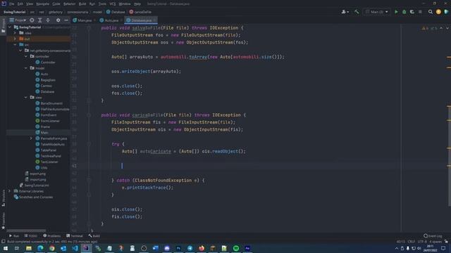Open Firefox from the Windows taskbar

(202, 248)
